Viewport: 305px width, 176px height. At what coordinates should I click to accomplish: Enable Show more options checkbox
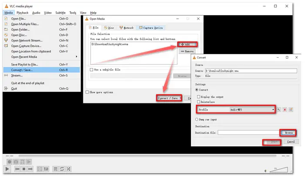point(87,92)
